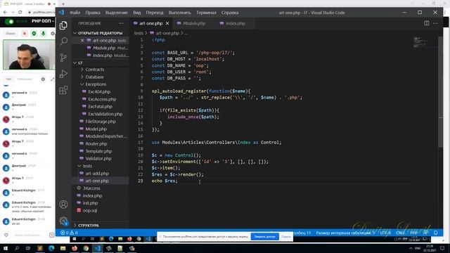Click the heart icon beside chat input
Screen dimensions: 450x253
click(x=6, y=235)
